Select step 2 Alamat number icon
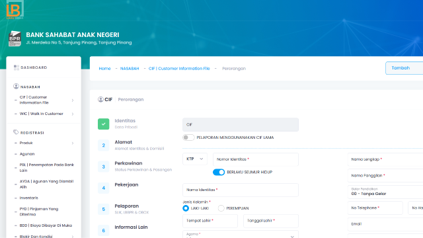 (104, 145)
